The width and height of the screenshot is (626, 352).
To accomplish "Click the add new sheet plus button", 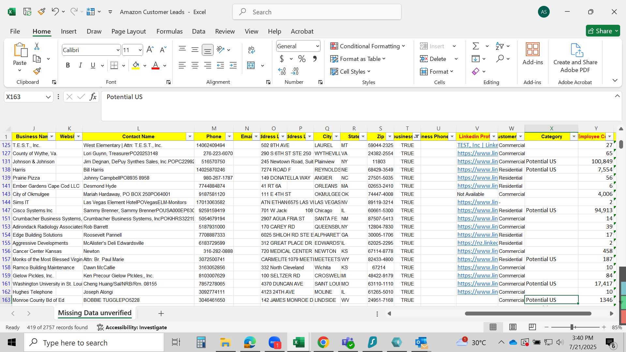I will point(161,314).
